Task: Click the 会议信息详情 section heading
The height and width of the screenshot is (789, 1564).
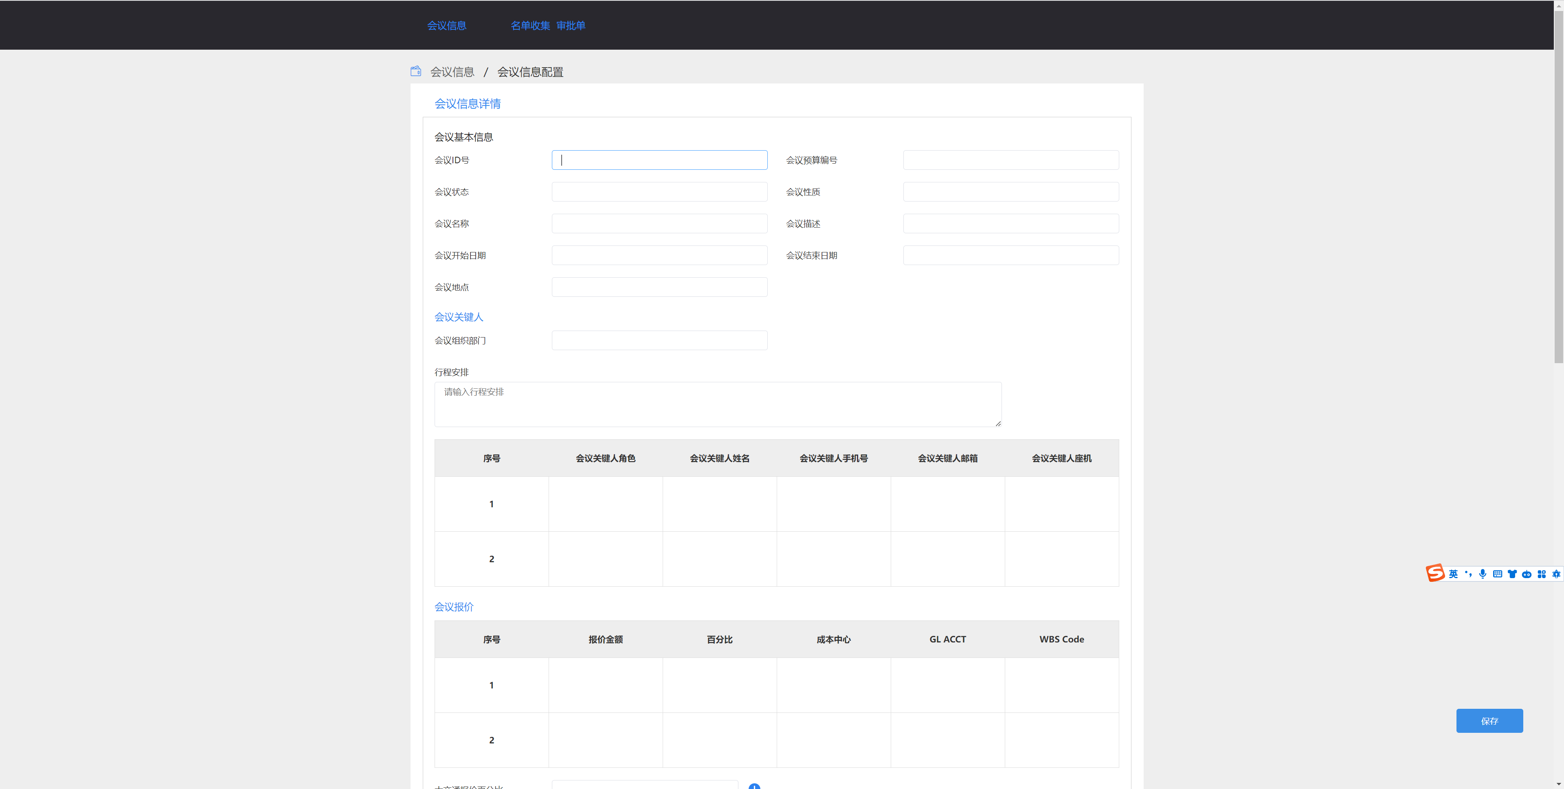Action: click(x=468, y=104)
